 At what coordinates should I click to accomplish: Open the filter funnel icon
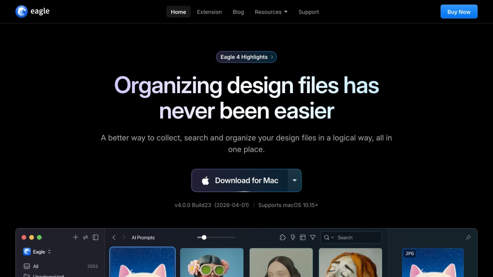pyautogui.click(x=313, y=237)
